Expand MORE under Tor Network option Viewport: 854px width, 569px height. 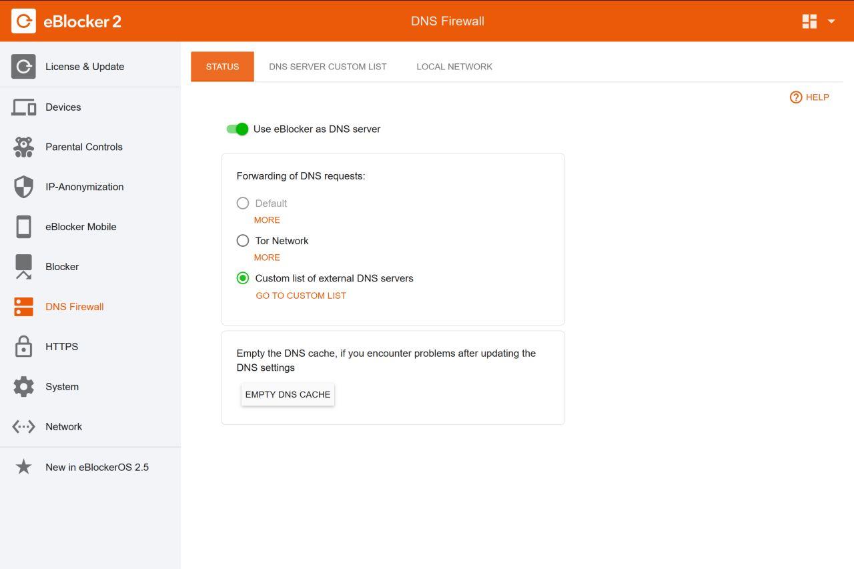tap(267, 257)
